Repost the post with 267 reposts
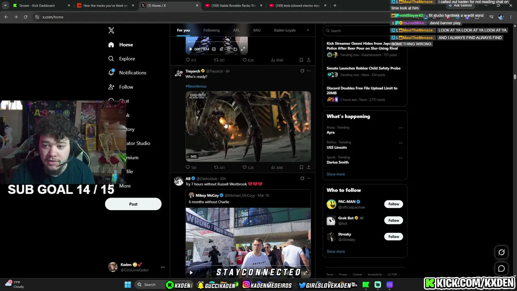517x291 pixels. (219, 60)
